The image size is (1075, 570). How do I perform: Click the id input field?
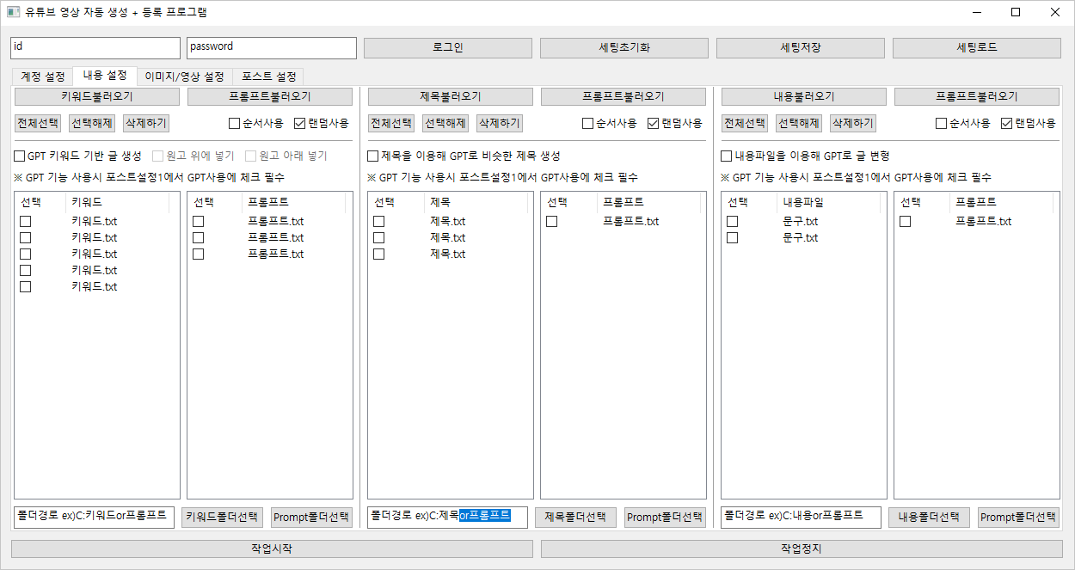pyautogui.click(x=95, y=47)
